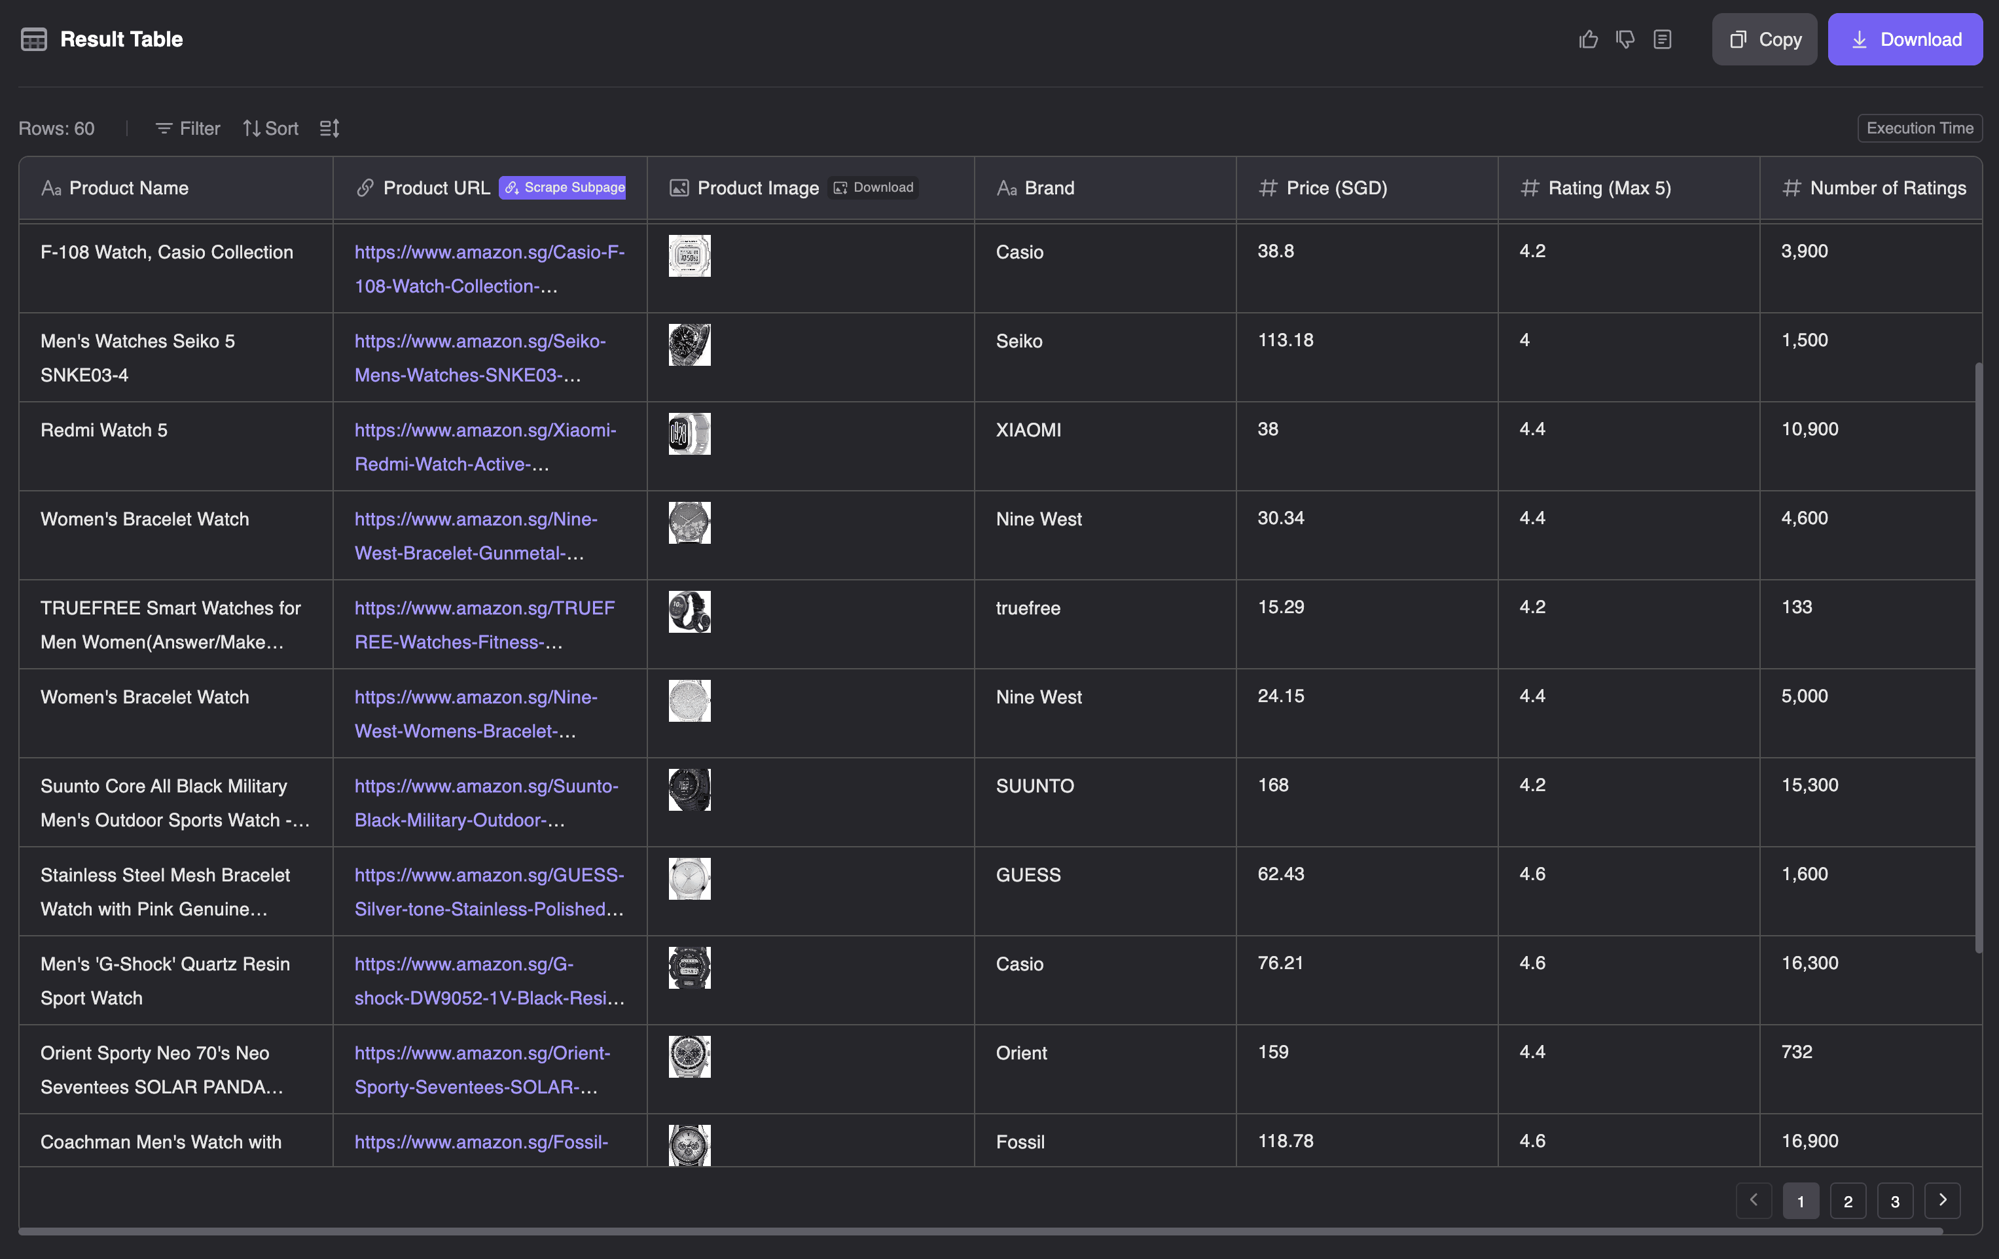This screenshot has width=1999, height=1259.
Task: Open the feedback note icon beside thumbs down
Action: coord(1663,39)
